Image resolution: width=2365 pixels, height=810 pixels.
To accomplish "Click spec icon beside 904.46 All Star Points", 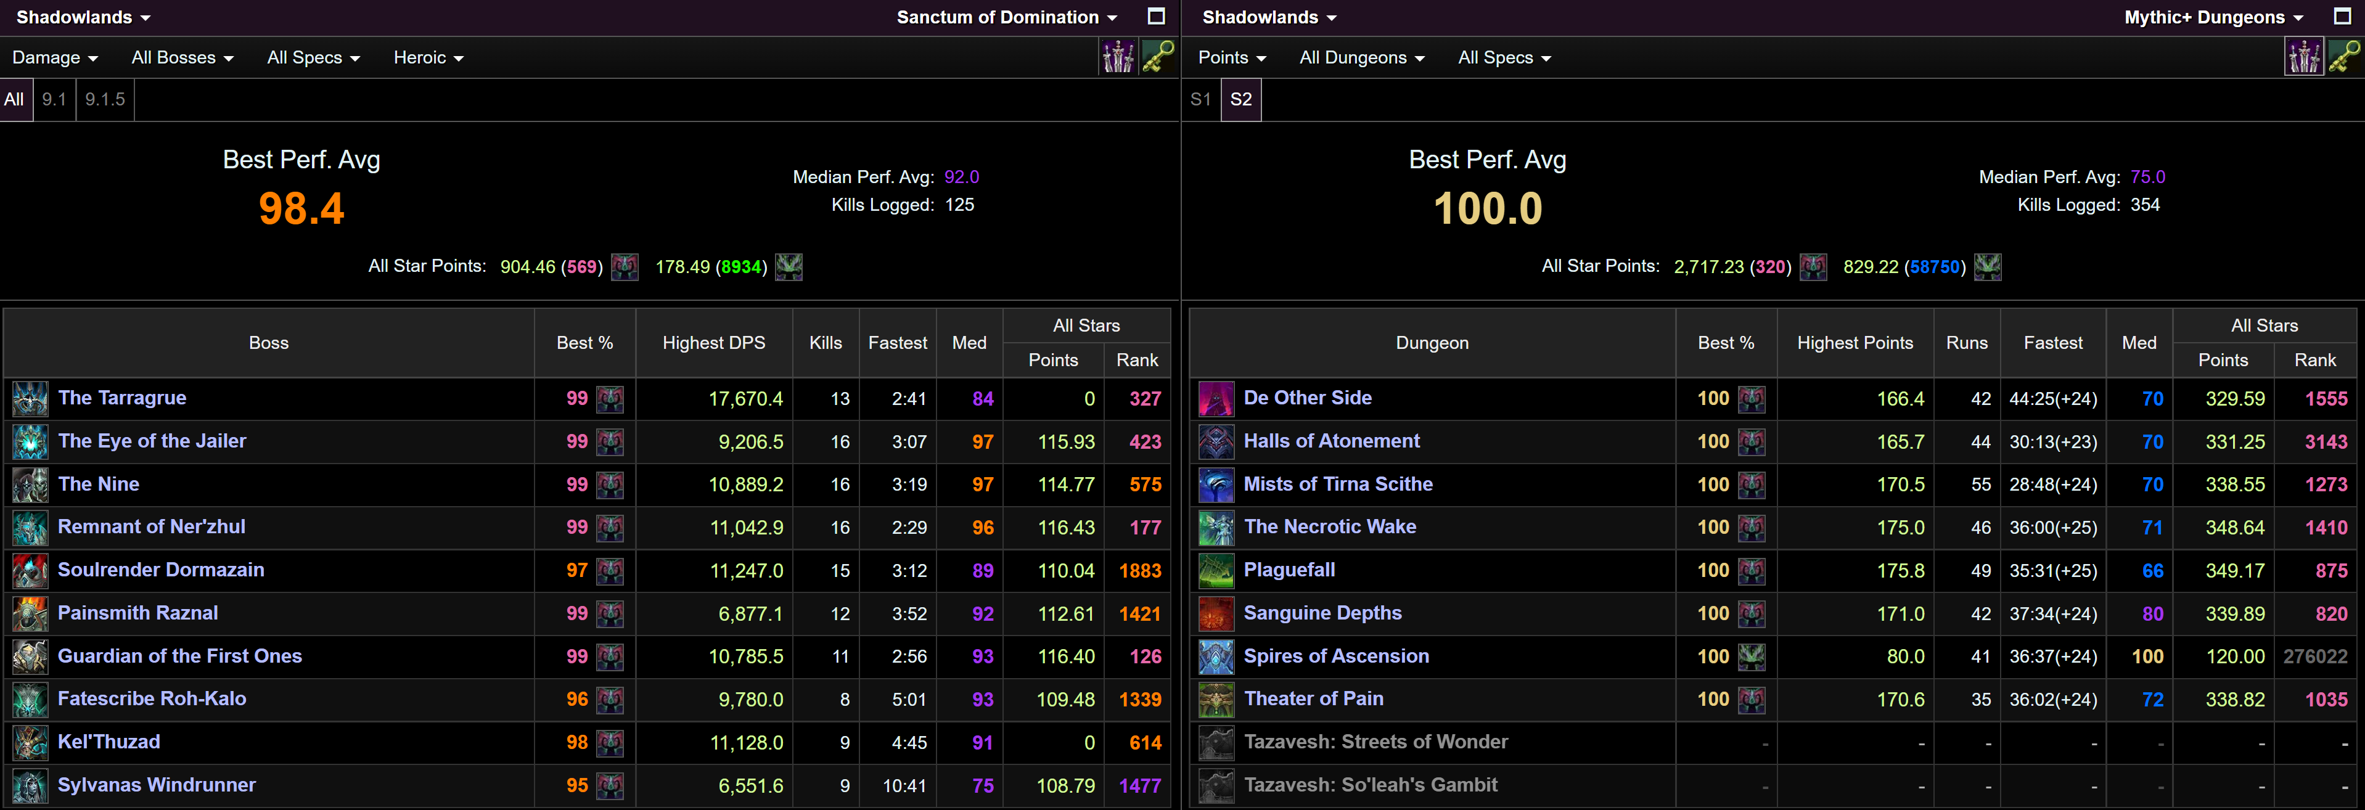I will pos(625,268).
